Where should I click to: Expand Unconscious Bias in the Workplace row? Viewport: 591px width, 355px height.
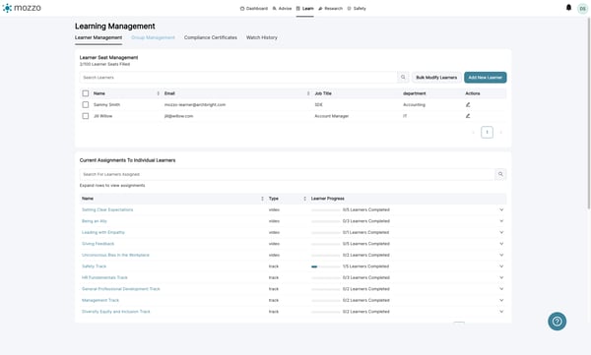click(x=501, y=255)
